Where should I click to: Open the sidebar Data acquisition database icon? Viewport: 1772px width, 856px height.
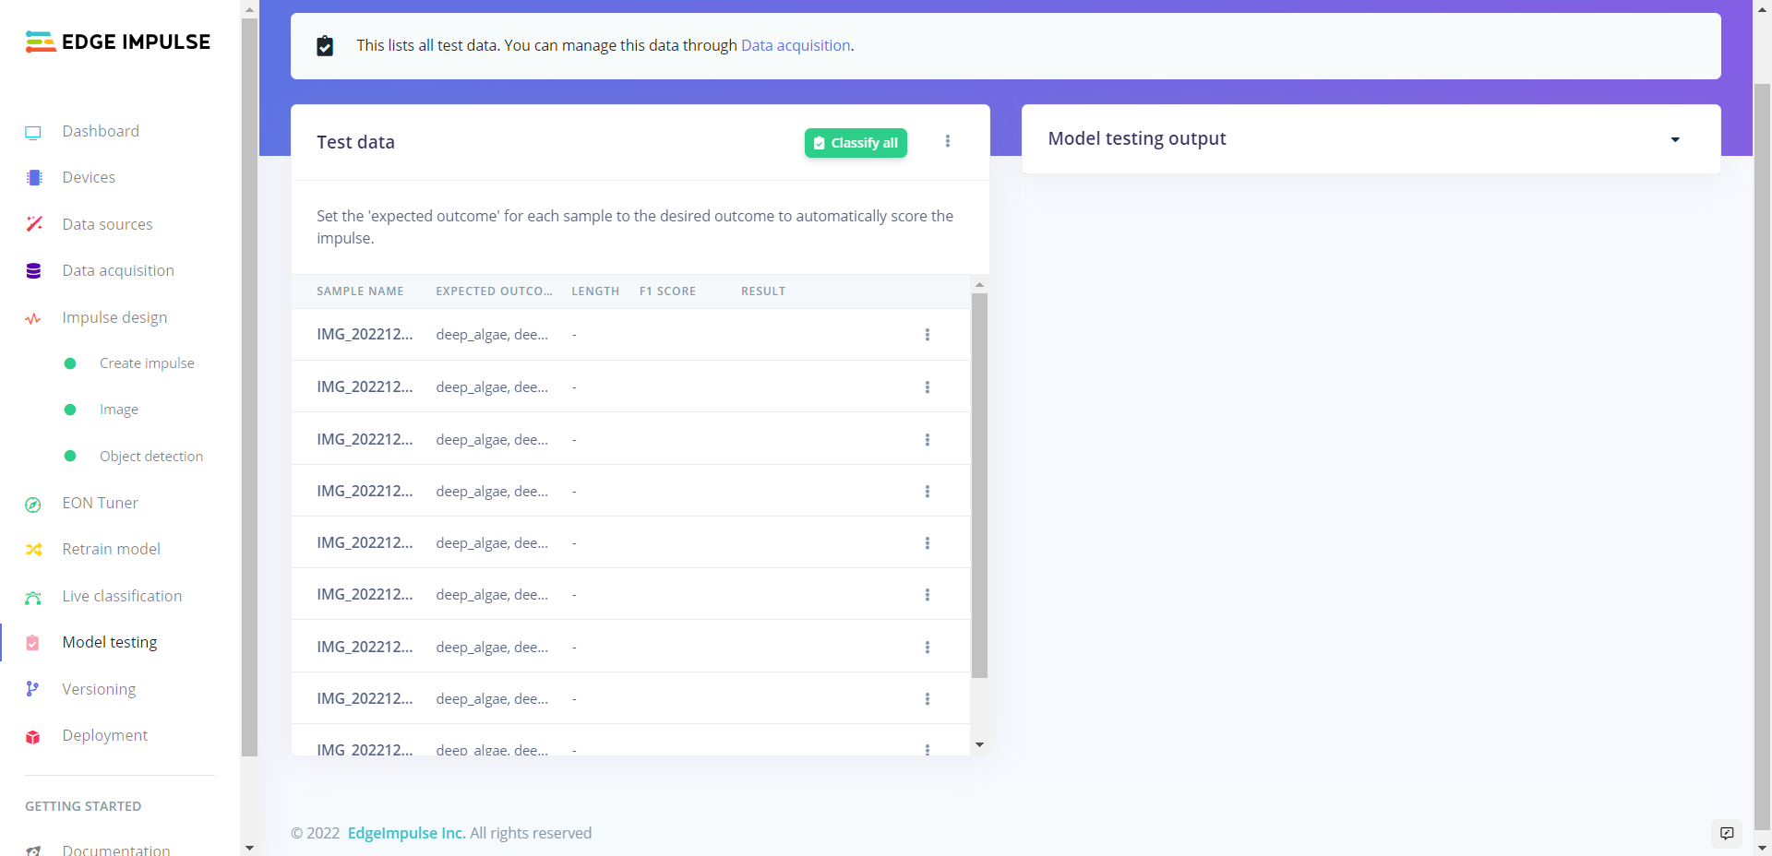(x=33, y=271)
